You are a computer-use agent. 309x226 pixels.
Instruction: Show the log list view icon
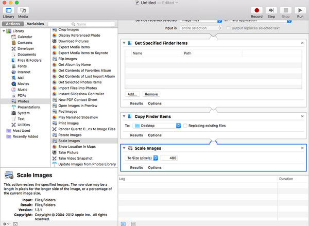coord(123,224)
